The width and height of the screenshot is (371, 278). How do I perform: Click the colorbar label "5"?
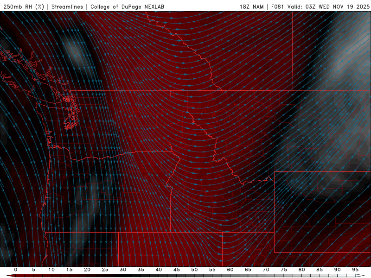pos(33,270)
